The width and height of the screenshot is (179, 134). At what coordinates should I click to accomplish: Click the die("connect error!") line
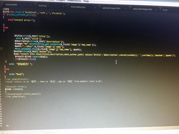[x=21, y=20]
